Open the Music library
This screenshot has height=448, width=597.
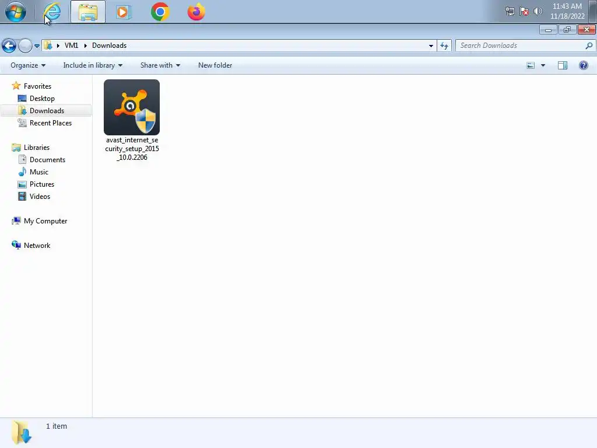coord(39,172)
